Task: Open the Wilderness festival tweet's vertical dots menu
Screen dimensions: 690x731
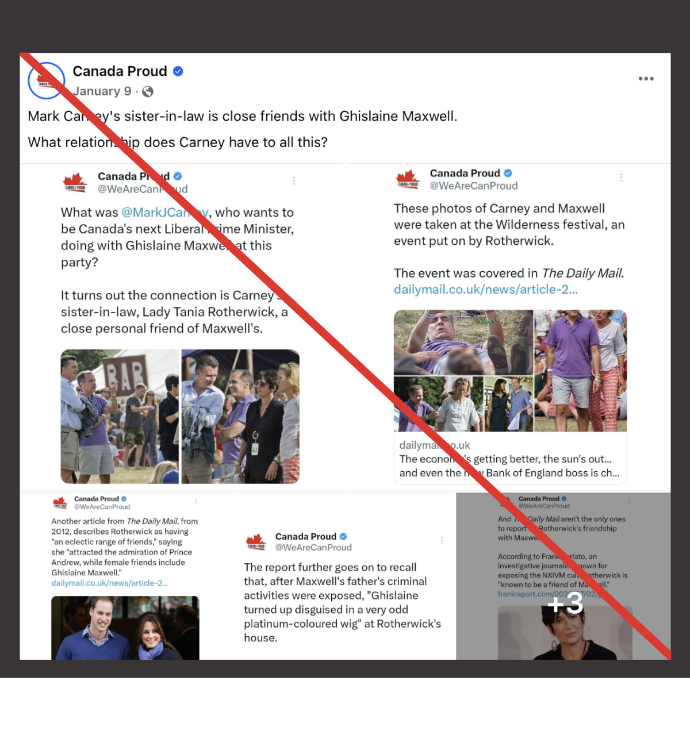Action: click(x=621, y=178)
